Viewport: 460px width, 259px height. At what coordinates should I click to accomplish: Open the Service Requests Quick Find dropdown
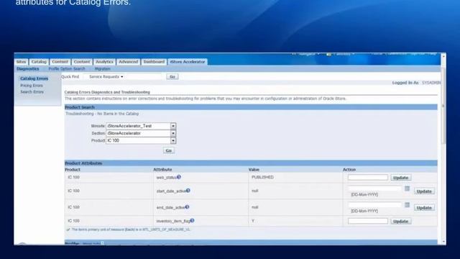[x=106, y=77]
